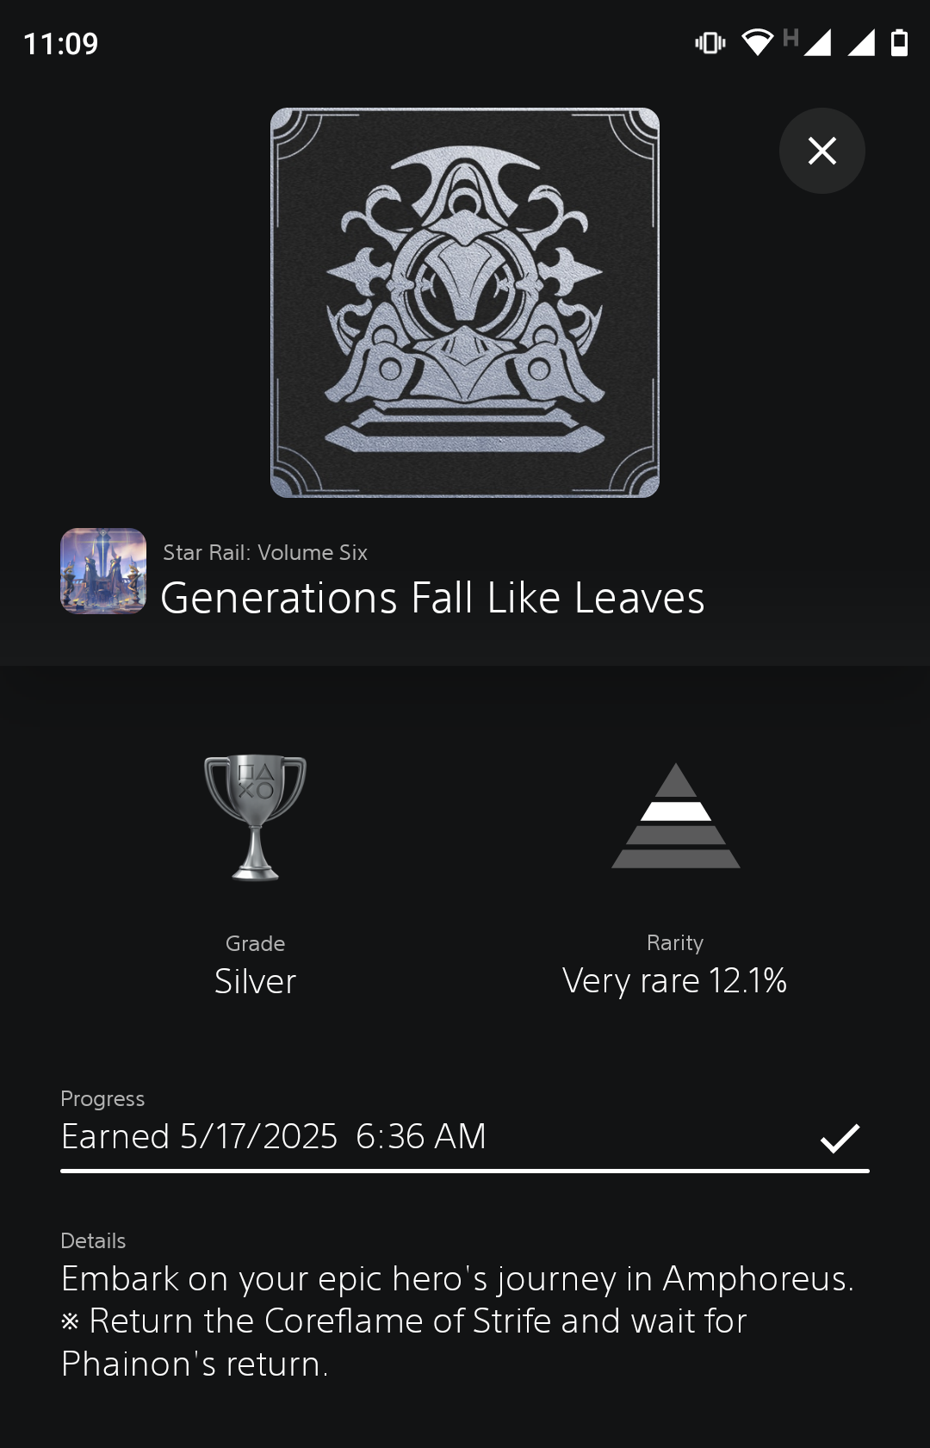
Task: Tap the Very rare 12.1% text
Action: (x=675, y=981)
